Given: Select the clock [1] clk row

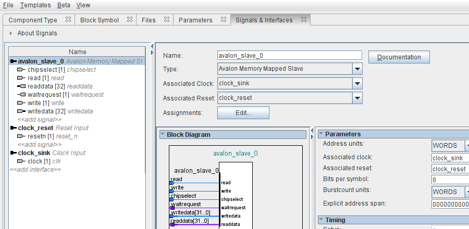Looking at the screenshot, I should [78, 161].
